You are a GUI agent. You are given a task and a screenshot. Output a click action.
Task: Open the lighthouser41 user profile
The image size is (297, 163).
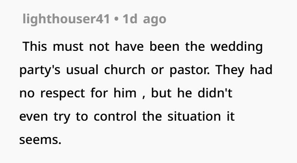coord(66,19)
